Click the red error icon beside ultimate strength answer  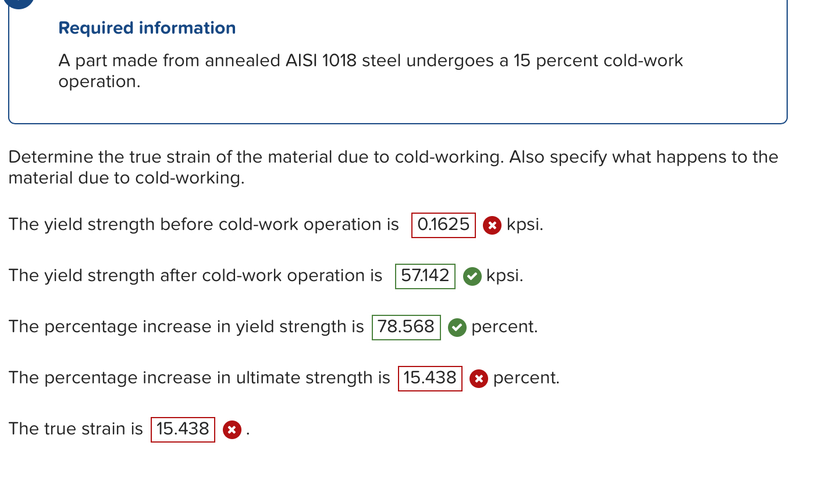pos(478,379)
